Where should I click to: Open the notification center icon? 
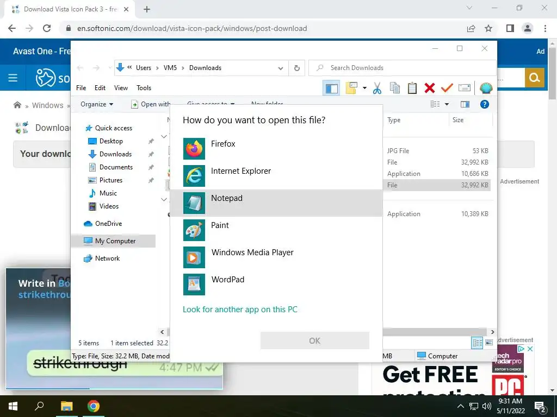[x=540, y=407]
